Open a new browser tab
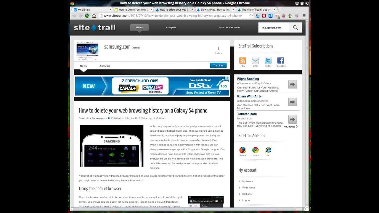Screen dimensions: 379x213 point(280,9)
